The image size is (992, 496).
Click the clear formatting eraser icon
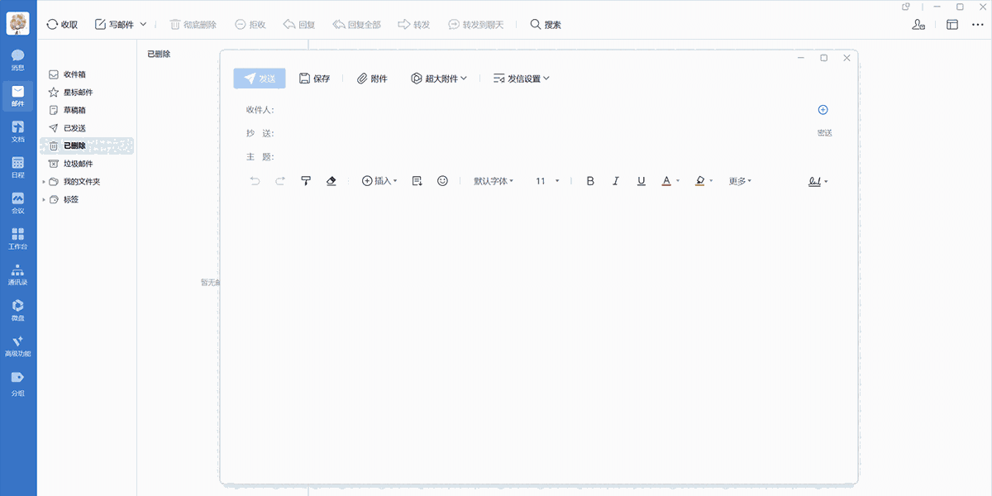tap(331, 180)
